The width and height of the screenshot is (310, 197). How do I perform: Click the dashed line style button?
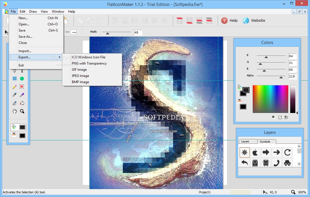(74, 32)
